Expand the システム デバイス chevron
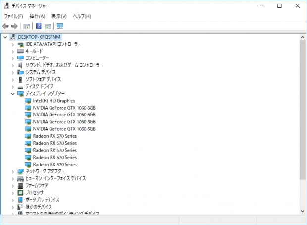 (x=13, y=73)
